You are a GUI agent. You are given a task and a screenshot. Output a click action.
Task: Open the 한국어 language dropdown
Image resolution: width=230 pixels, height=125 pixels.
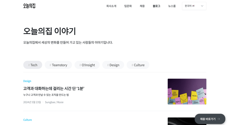(194, 6)
